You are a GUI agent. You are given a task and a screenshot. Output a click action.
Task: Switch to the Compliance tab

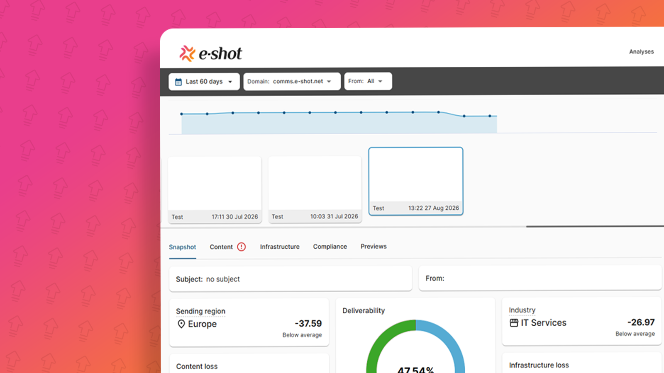pyautogui.click(x=330, y=247)
